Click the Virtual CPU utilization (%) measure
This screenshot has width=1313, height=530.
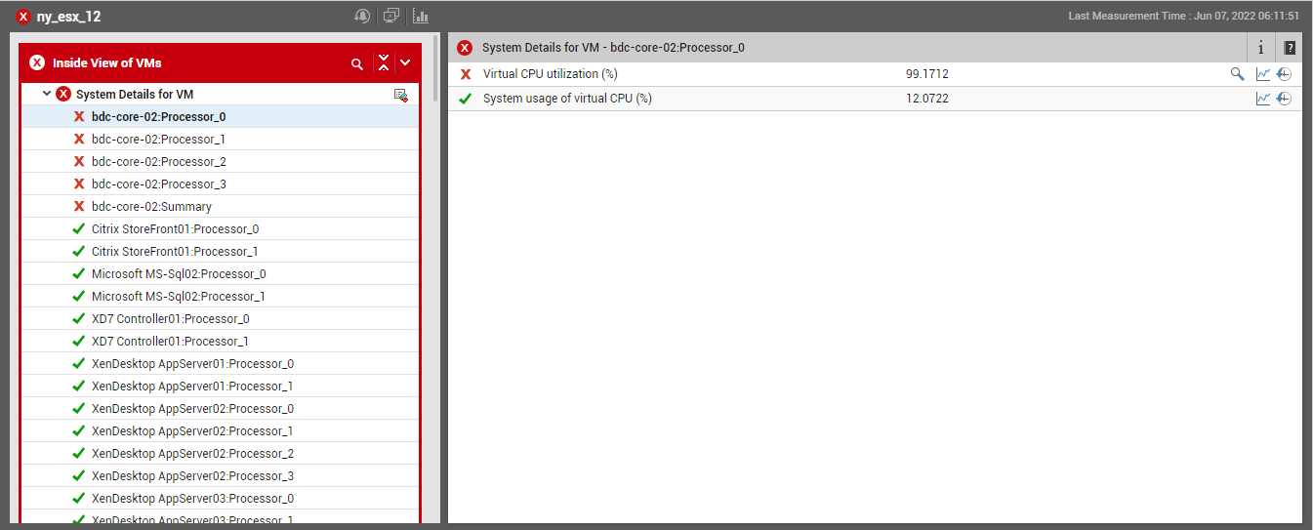click(550, 74)
